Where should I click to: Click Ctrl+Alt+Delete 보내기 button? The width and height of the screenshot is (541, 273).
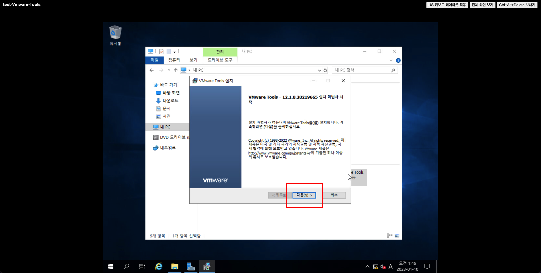pos(517,5)
